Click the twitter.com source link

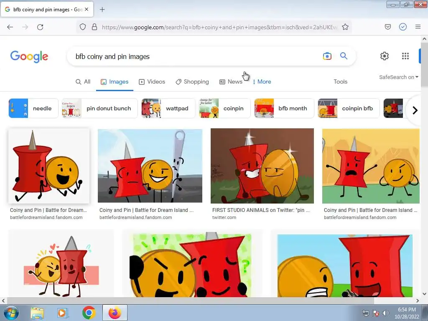pos(224,217)
